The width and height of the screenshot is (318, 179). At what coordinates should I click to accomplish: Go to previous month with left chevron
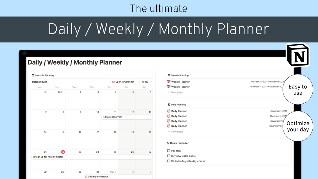pos(139,82)
